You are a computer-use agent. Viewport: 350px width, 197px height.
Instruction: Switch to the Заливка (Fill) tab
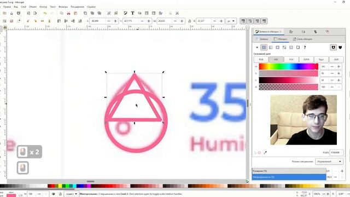(262, 39)
